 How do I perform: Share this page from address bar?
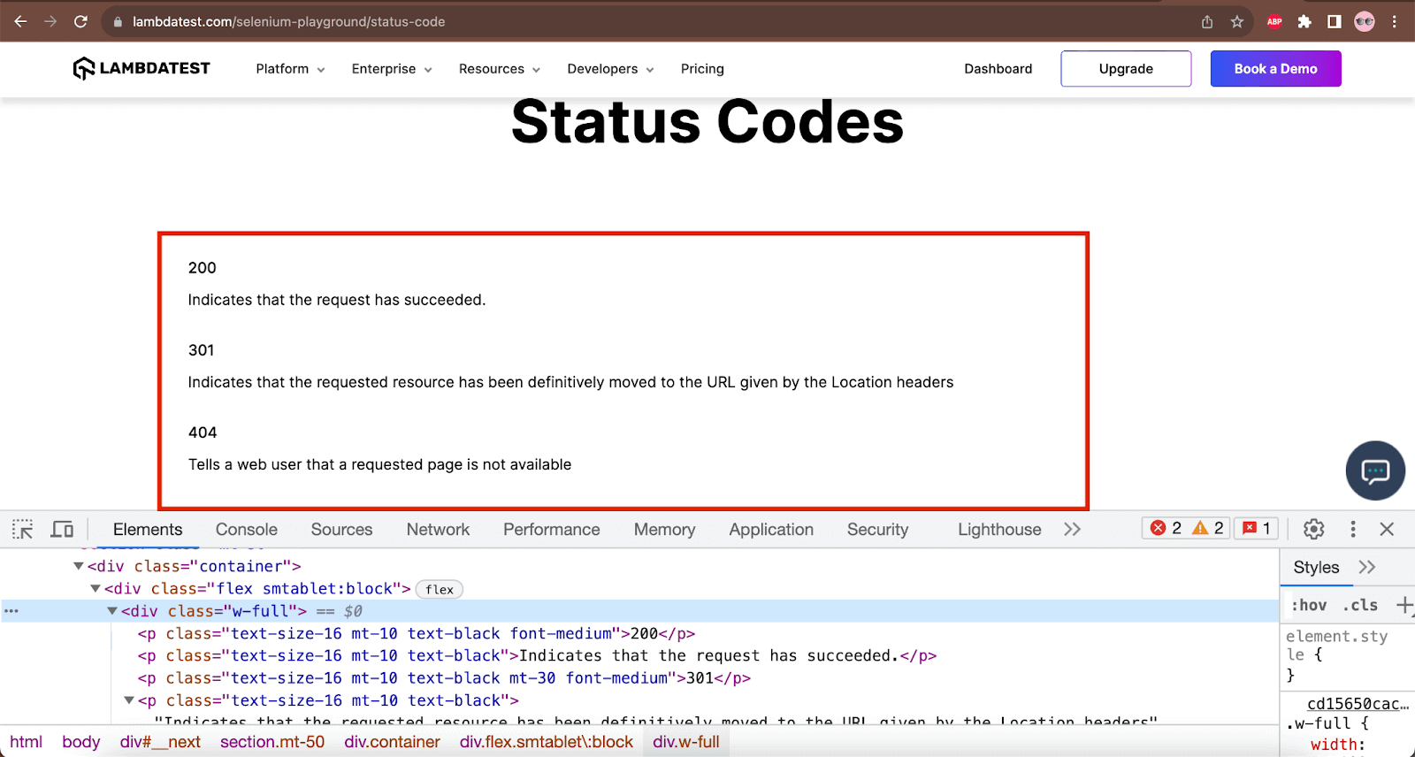click(x=1207, y=22)
